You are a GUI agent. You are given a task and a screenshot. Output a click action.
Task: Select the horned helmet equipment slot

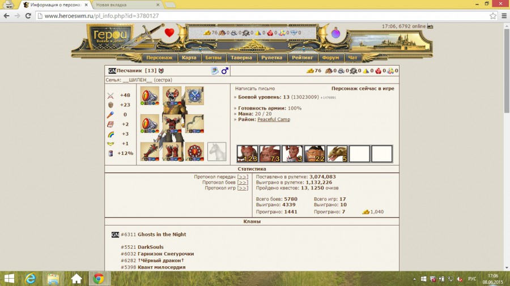[172, 96]
